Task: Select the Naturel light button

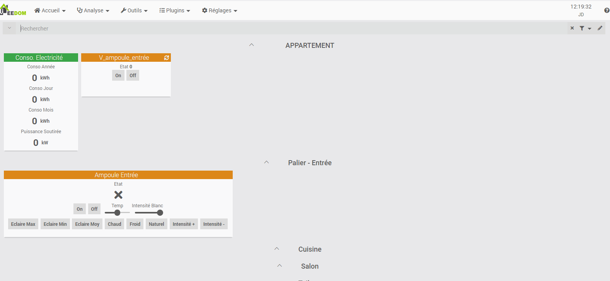Action: click(157, 224)
